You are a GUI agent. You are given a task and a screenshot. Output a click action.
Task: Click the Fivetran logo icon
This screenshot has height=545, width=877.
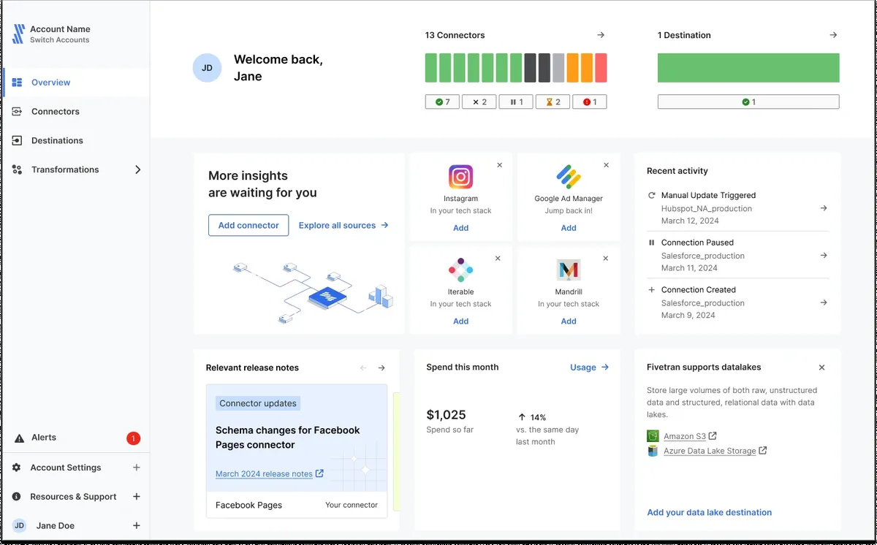pyautogui.click(x=19, y=34)
